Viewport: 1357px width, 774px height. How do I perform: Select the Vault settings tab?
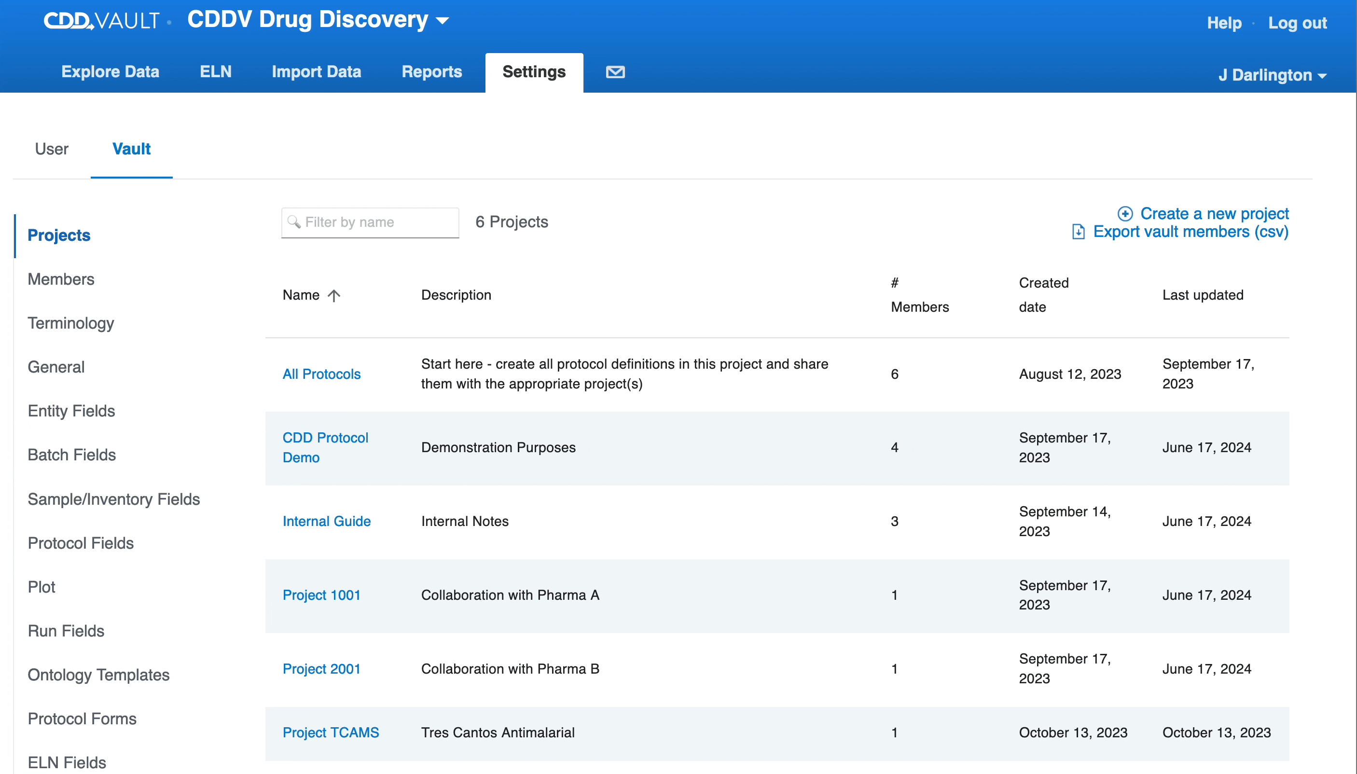point(130,149)
